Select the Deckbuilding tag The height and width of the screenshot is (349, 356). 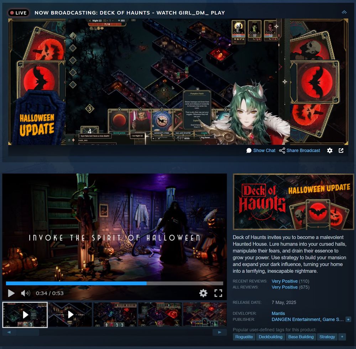(x=270, y=337)
